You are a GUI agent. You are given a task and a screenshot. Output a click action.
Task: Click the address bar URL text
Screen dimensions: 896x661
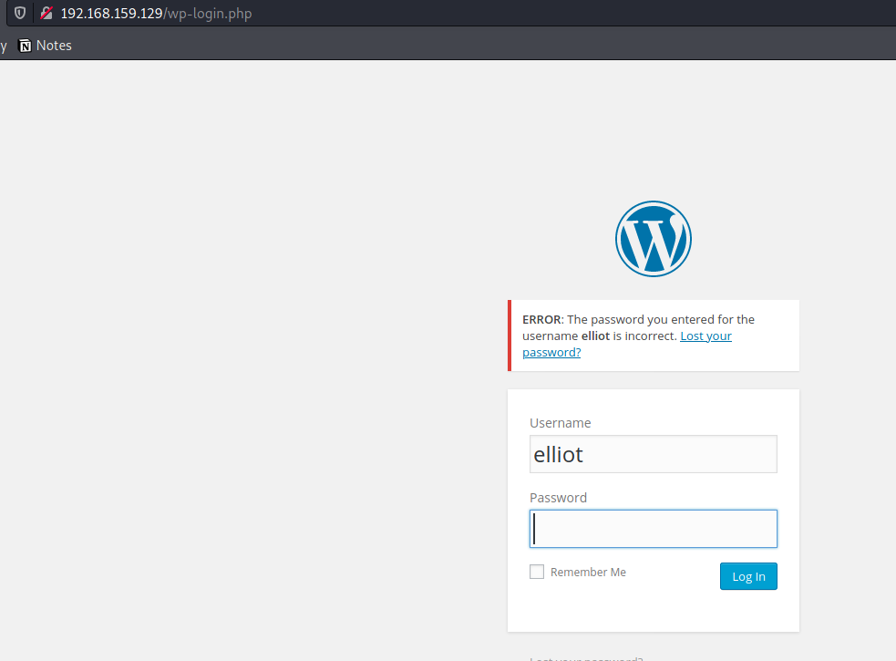[156, 13]
